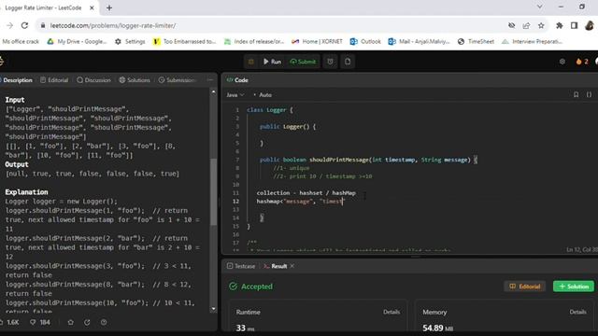Open Memory Details
598x336 pixels.
coord(577,312)
